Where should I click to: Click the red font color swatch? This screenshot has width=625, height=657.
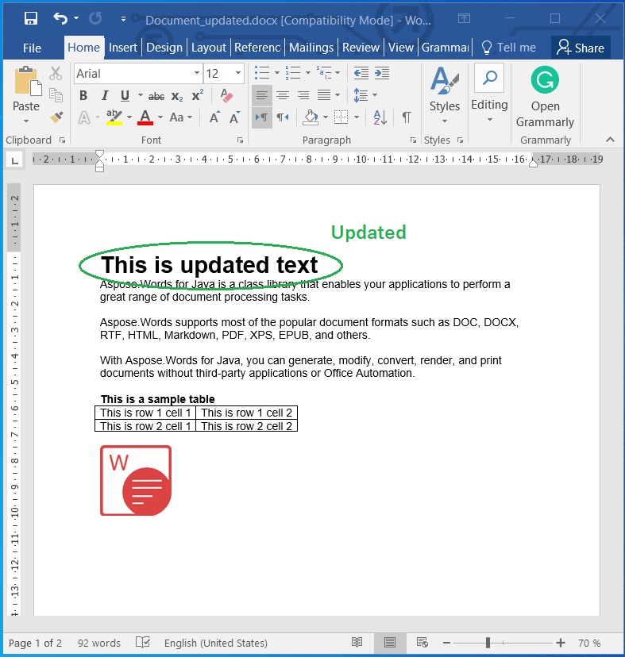145,118
